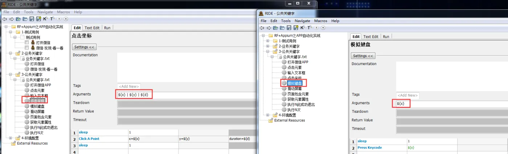Screen dimensions: 508x154
Task: Select 滑动屏幕 keyword in right window tree
Action: pos(295,89)
